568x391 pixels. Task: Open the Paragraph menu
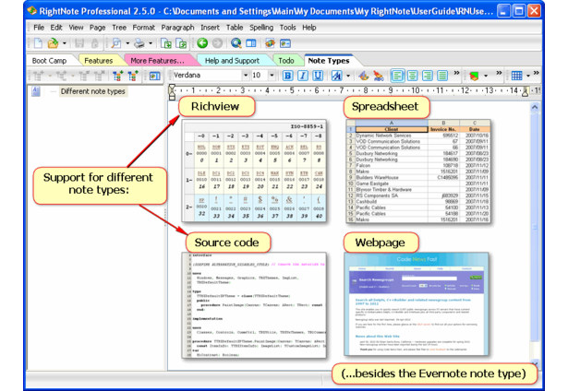coord(177,28)
